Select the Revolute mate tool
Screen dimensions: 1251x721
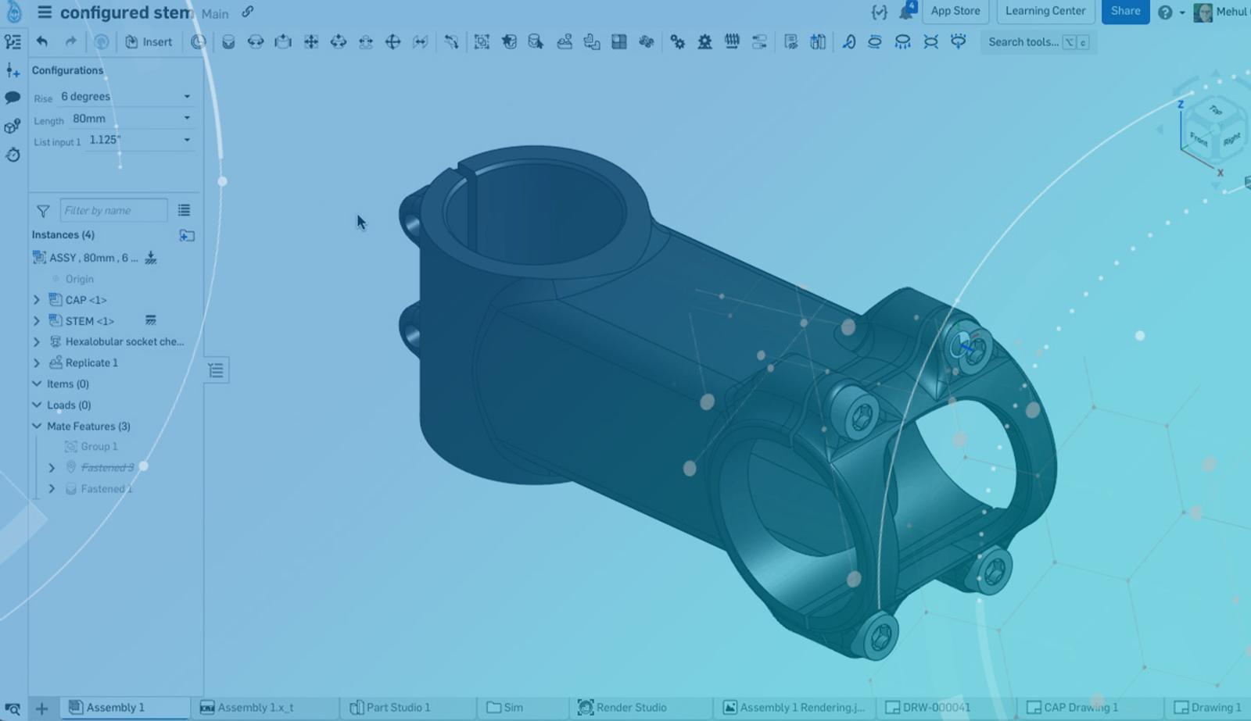(x=256, y=42)
